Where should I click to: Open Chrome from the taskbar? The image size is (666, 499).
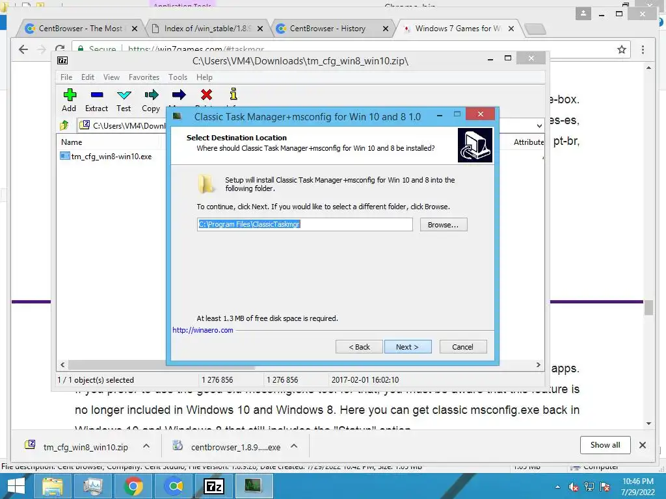[x=133, y=486]
